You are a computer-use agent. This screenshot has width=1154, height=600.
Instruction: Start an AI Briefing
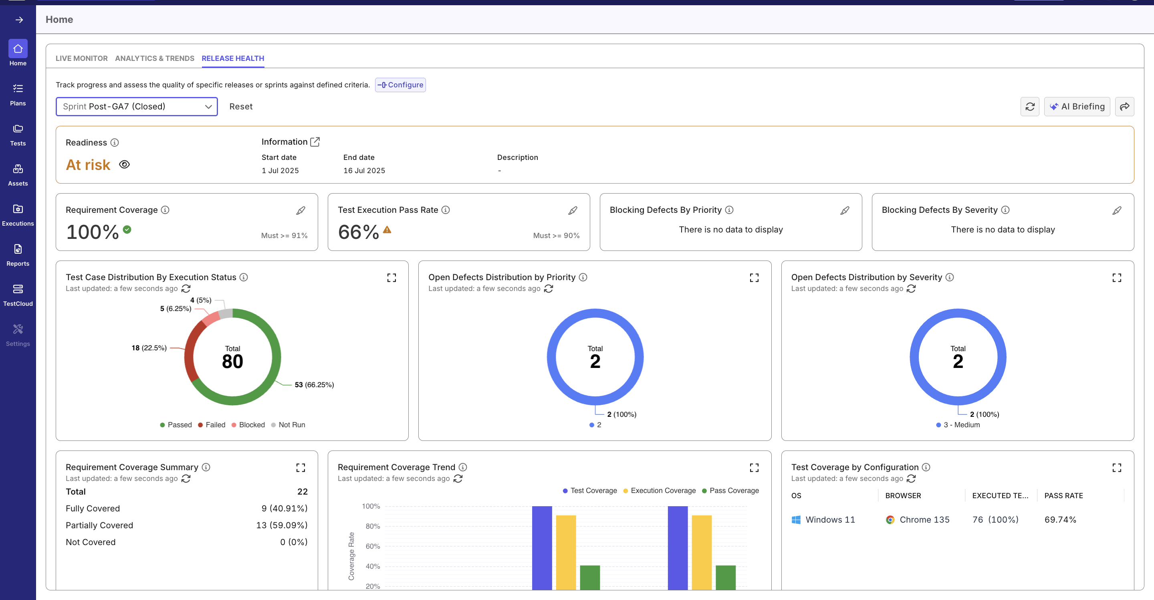tap(1077, 106)
